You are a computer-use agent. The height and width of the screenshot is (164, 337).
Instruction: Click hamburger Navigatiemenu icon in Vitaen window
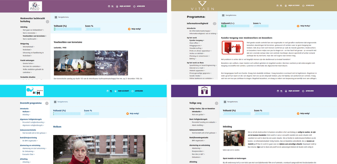[x=223, y=15]
